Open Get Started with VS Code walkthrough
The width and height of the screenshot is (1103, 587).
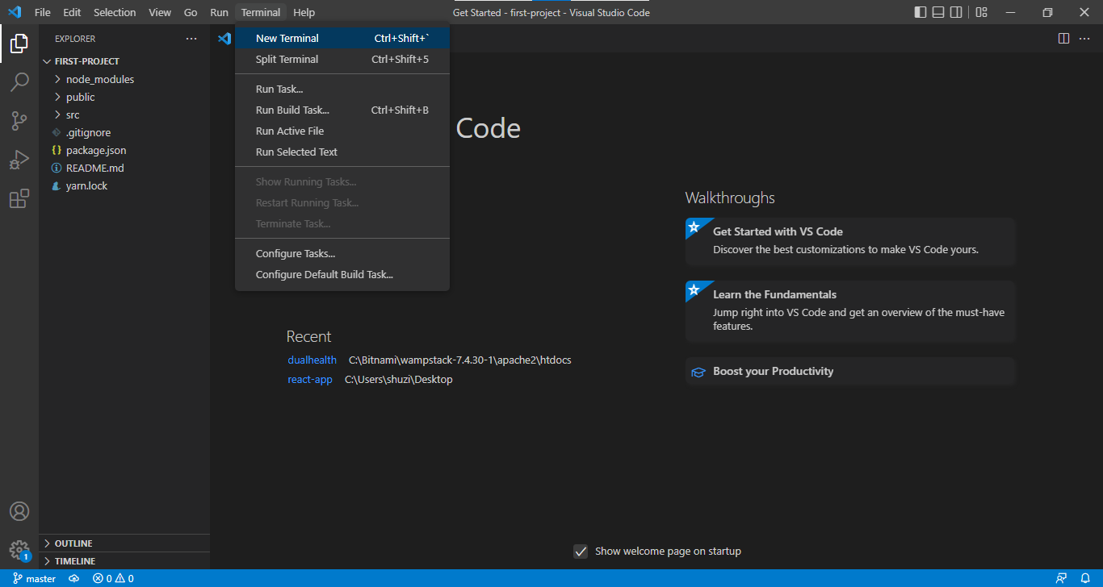coord(850,241)
